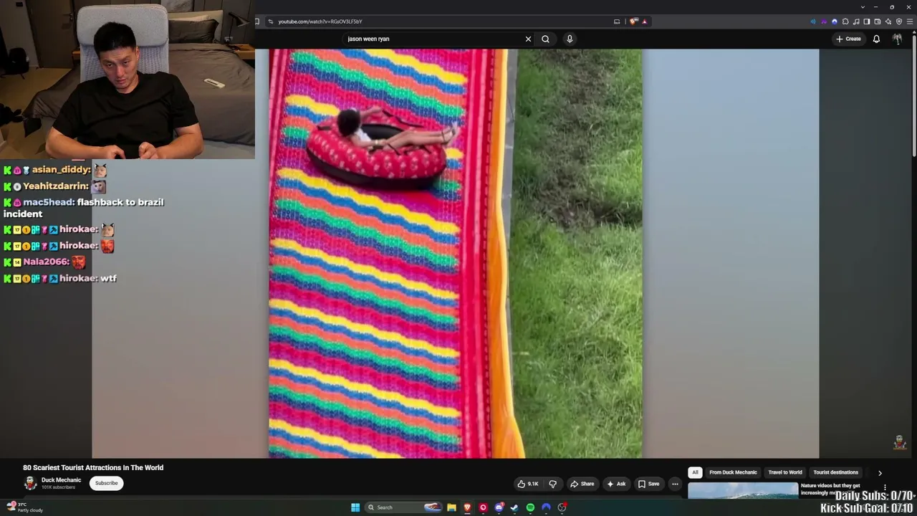
Task: Open the nature video recommendation thumbnail
Action: click(x=743, y=491)
